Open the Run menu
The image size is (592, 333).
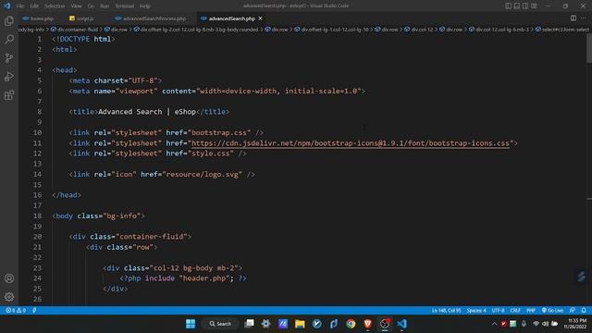click(x=105, y=6)
